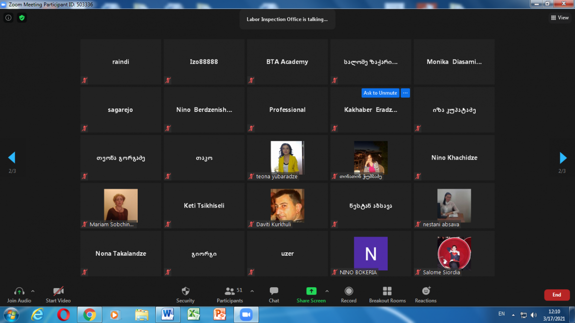Image resolution: width=575 pixels, height=323 pixels.
Task: Click Join Audio headphone button
Action: (x=19, y=291)
